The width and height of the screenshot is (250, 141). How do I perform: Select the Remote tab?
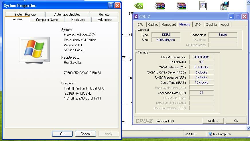tap(104, 15)
